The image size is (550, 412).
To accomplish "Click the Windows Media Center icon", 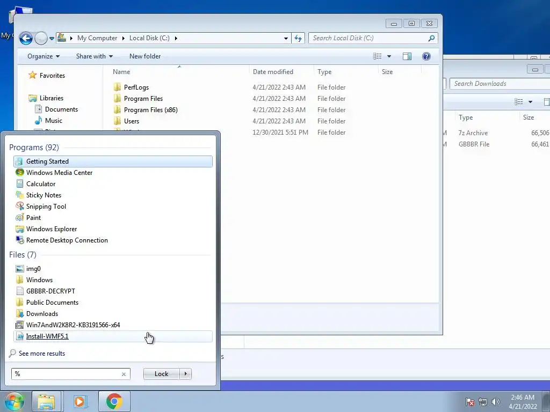I will [20, 172].
